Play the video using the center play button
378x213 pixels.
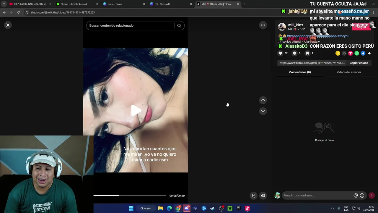(136, 110)
